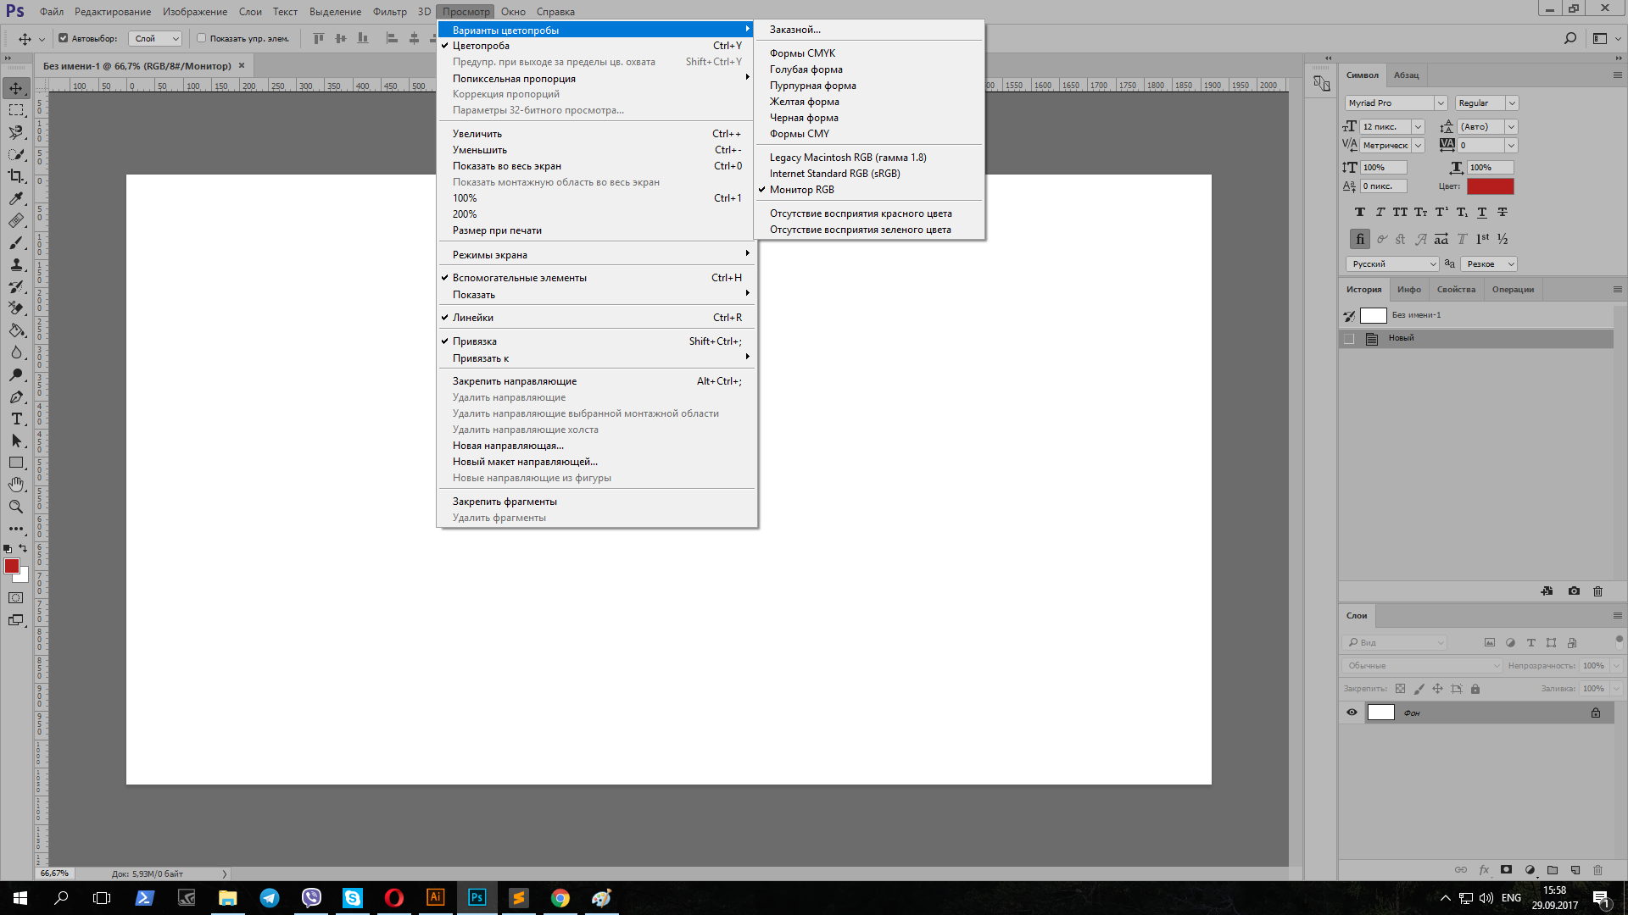Select the Zoom tool in the toolbox
The height and width of the screenshot is (915, 1628).
pyautogui.click(x=16, y=507)
